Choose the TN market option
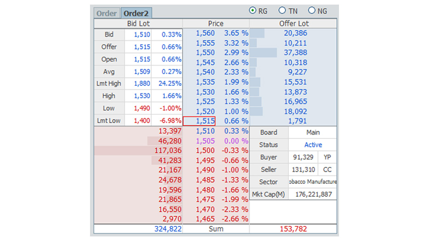Viewport: 429px width, 241px height. click(x=282, y=11)
